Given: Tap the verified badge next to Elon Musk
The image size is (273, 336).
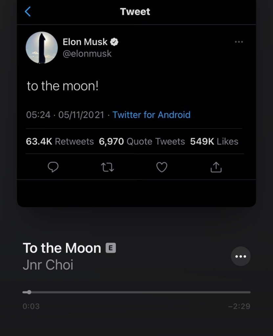Looking at the screenshot, I should [x=114, y=42].
